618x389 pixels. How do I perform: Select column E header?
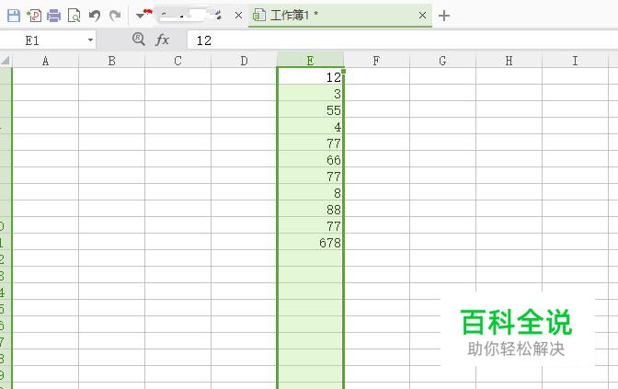pos(311,61)
